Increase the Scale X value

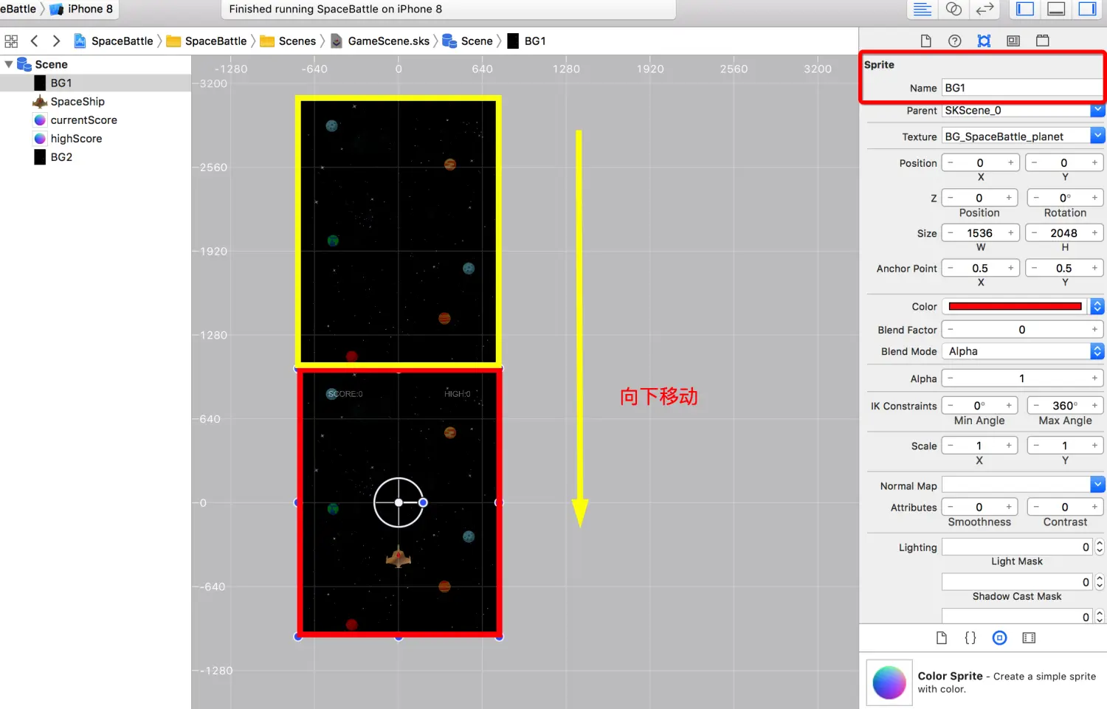point(1009,446)
